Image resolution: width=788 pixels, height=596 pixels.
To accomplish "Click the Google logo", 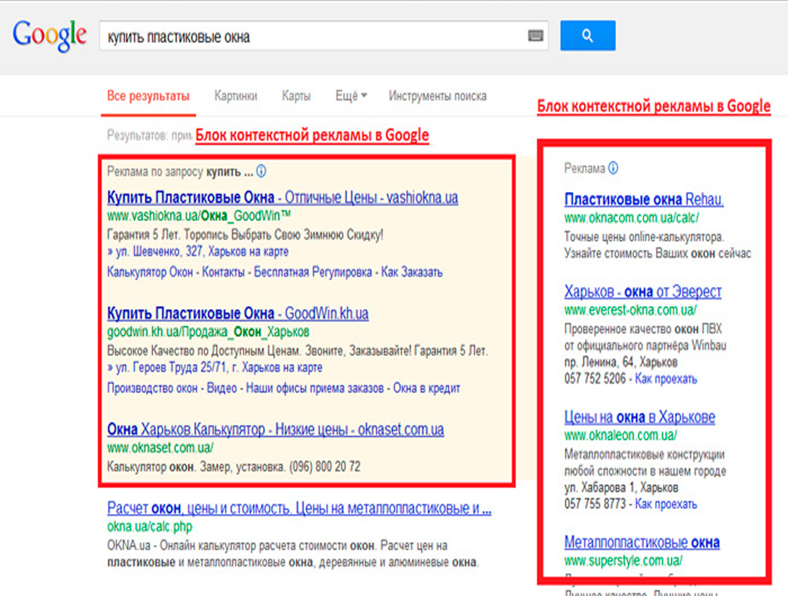I will [49, 35].
